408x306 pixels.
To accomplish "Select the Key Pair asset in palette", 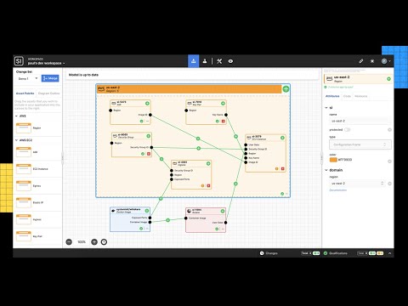I will [24, 236].
